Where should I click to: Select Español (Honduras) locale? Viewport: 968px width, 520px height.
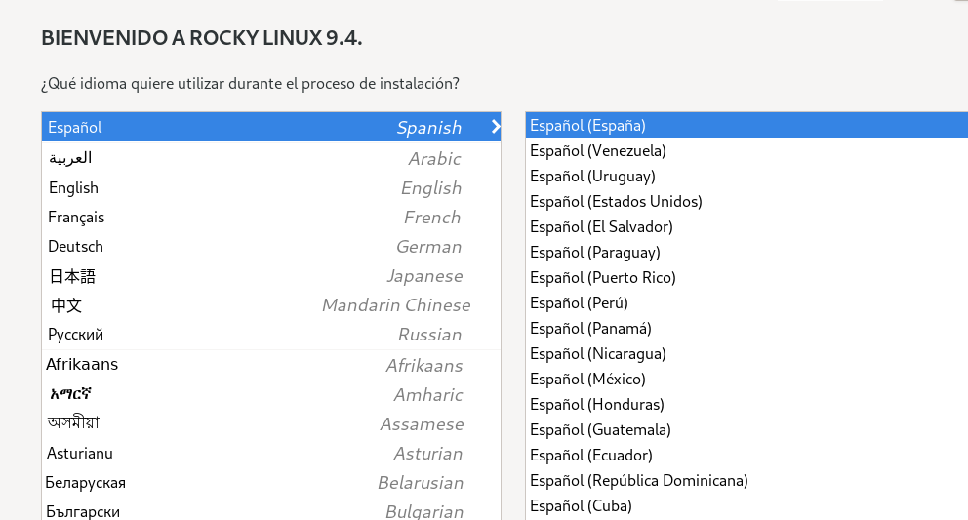[x=747, y=404]
